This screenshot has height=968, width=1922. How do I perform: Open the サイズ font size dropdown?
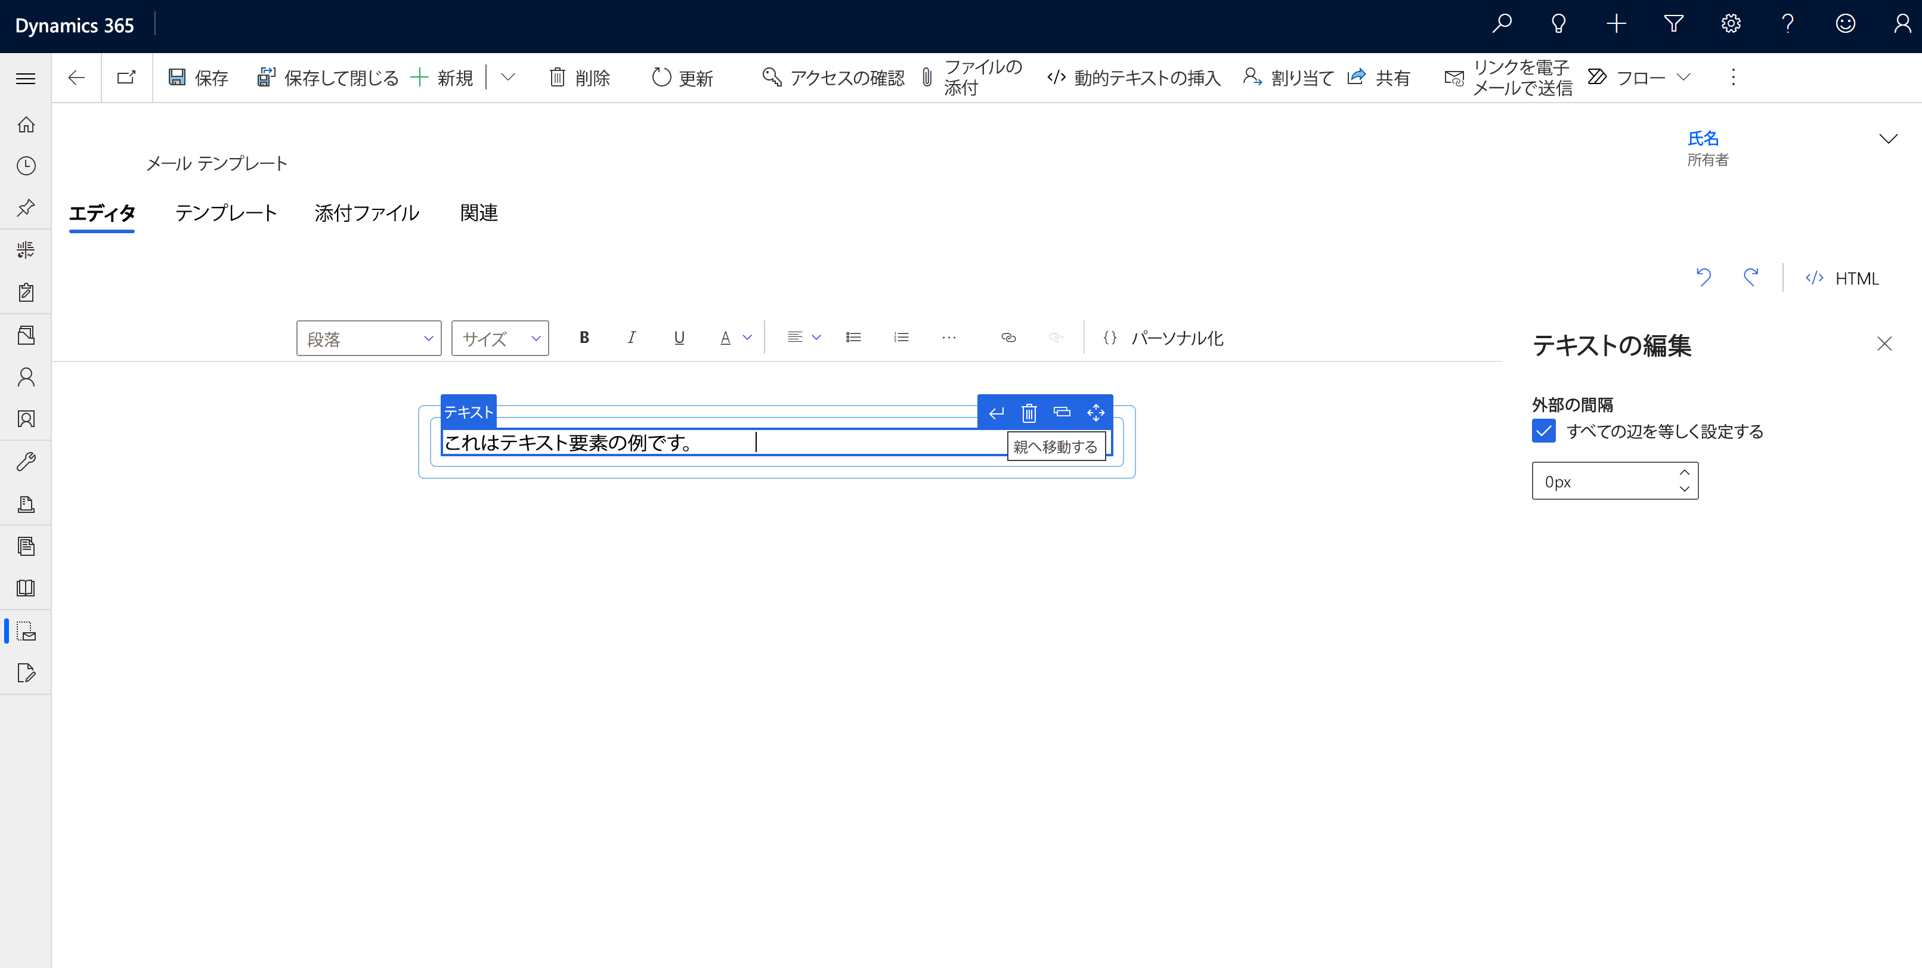click(500, 339)
